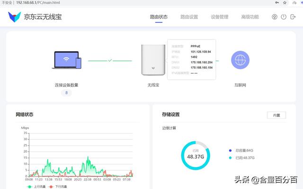This screenshot has height=189, width=303.
Task: Click the internet globe icon
Action: coord(240,60)
